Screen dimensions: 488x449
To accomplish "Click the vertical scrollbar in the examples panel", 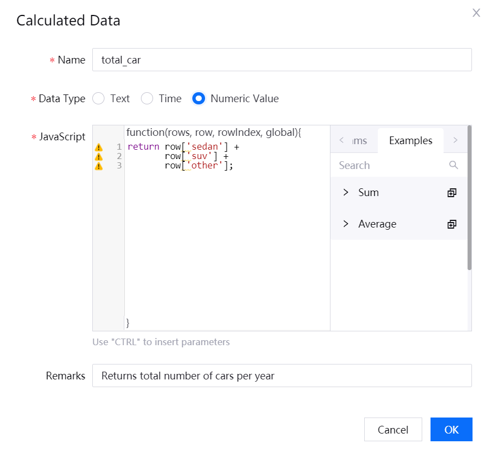I will point(469,199).
